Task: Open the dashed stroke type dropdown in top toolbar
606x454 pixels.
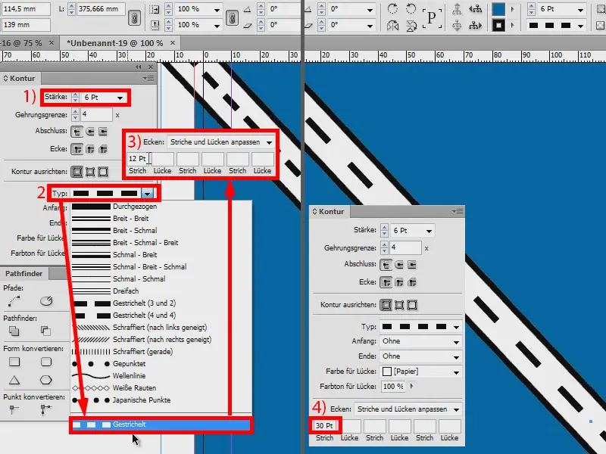Action: click(x=580, y=26)
